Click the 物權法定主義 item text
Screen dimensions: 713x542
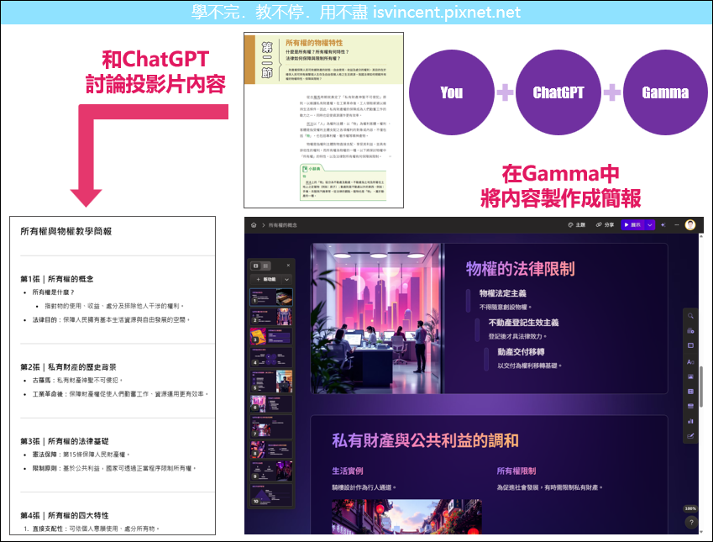click(x=502, y=293)
